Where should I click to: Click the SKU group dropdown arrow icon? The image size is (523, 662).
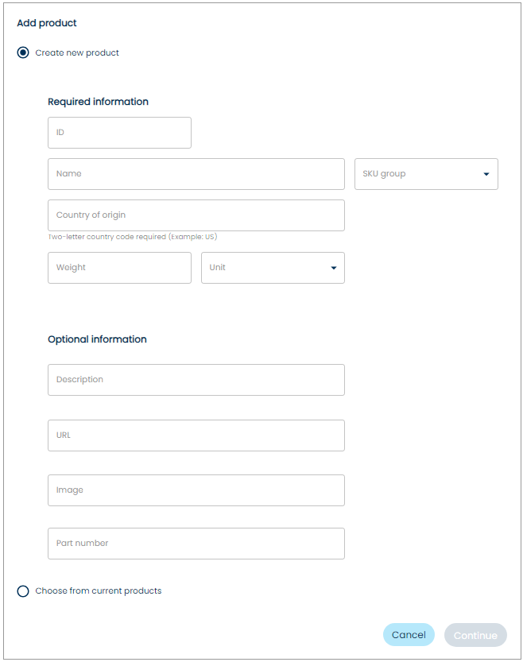(486, 175)
